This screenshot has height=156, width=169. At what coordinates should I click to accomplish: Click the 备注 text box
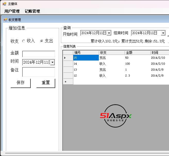[38, 72]
